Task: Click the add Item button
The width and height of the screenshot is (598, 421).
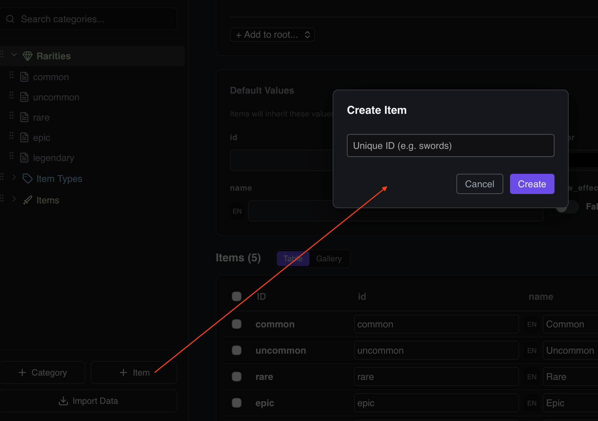Action: pos(134,373)
